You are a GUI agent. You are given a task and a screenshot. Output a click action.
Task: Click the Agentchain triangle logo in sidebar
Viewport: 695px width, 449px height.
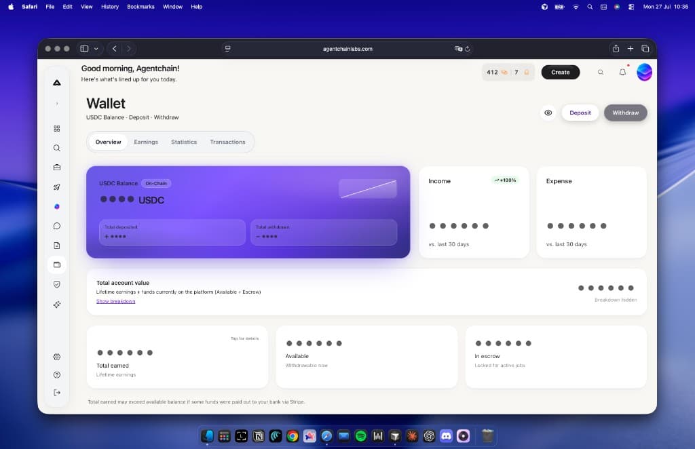coord(57,83)
